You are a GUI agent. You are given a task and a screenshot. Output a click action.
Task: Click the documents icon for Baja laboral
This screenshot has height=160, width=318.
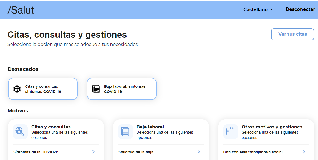click(125, 131)
